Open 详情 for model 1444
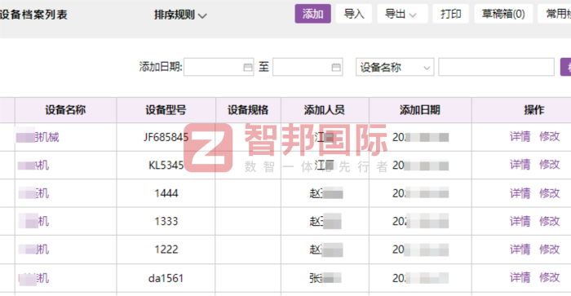This screenshot has height=296, width=571. tap(520, 193)
